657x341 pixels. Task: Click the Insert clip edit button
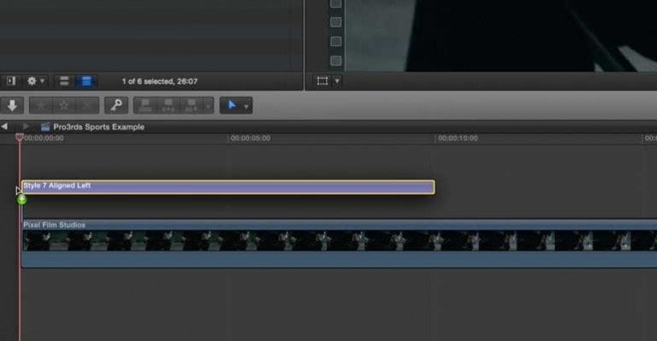click(x=168, y=105)
